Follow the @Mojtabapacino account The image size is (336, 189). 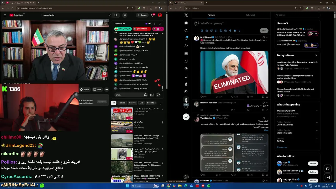(x=313, y=164)
